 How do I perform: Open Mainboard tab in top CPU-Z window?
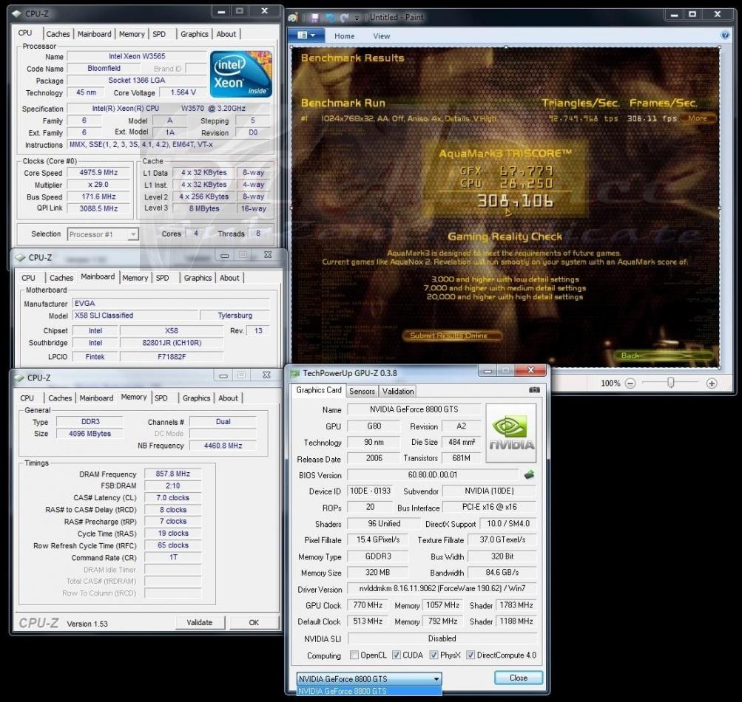pyautogui.click(x=94, y=34)
